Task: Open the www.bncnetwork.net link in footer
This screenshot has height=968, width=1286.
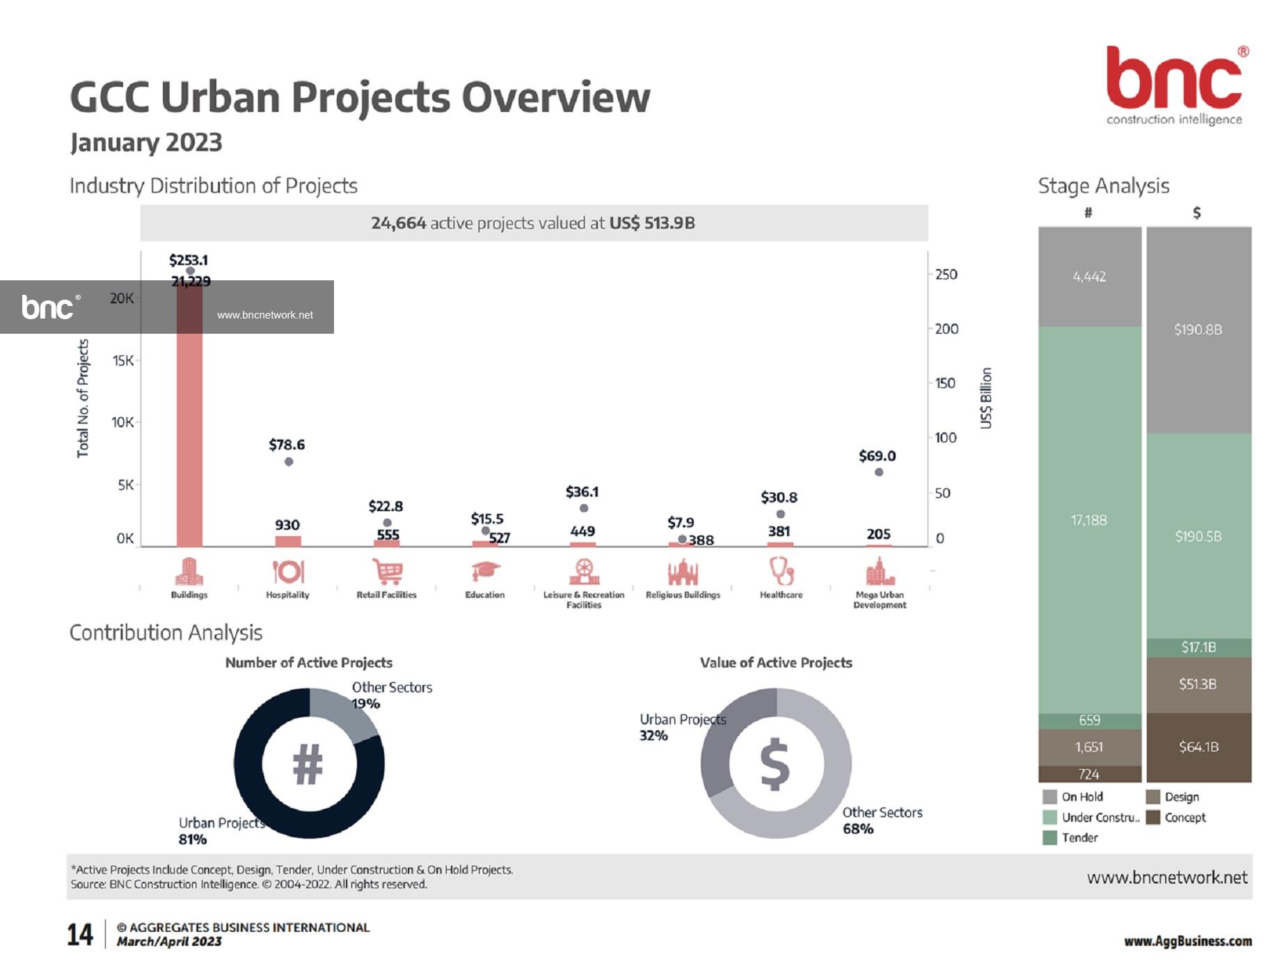Action: click(1167, 878)
